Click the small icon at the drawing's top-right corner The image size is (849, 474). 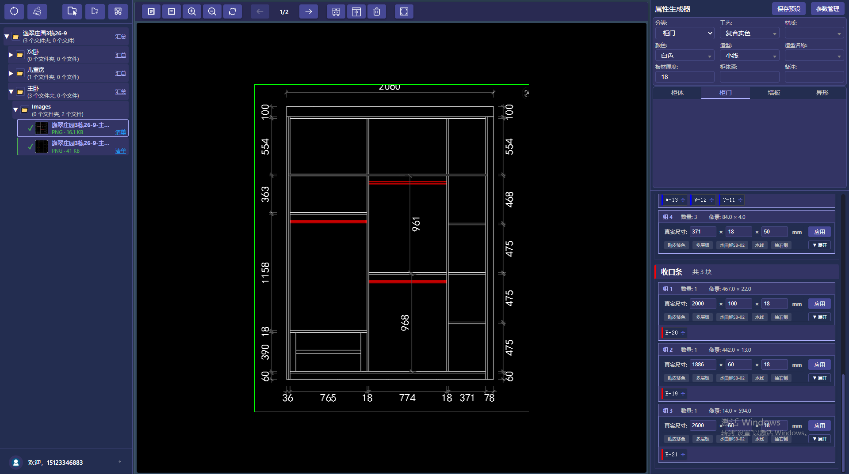(x=526, y=93)
